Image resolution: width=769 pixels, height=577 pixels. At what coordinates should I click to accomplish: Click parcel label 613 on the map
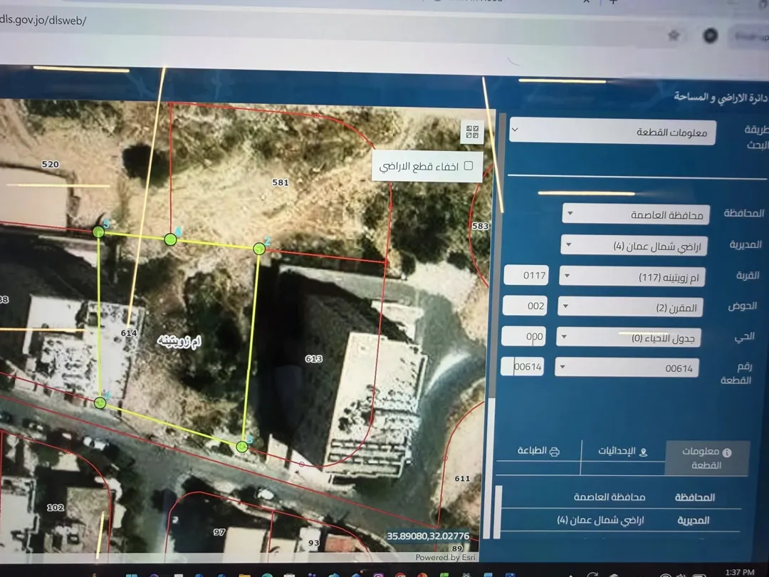click(313, 358)
